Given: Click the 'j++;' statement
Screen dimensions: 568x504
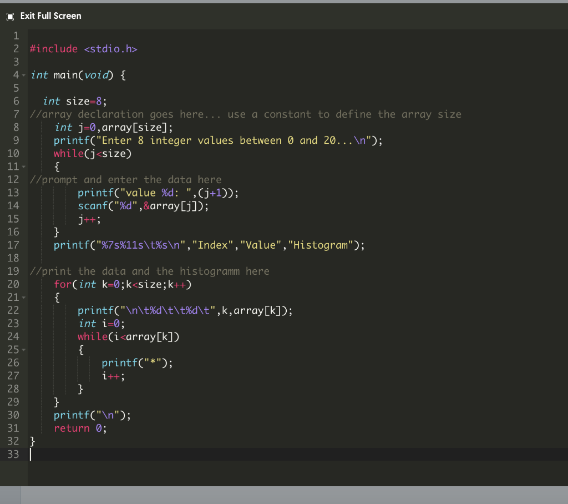Looking at the screenshot, I should [89, 219].
